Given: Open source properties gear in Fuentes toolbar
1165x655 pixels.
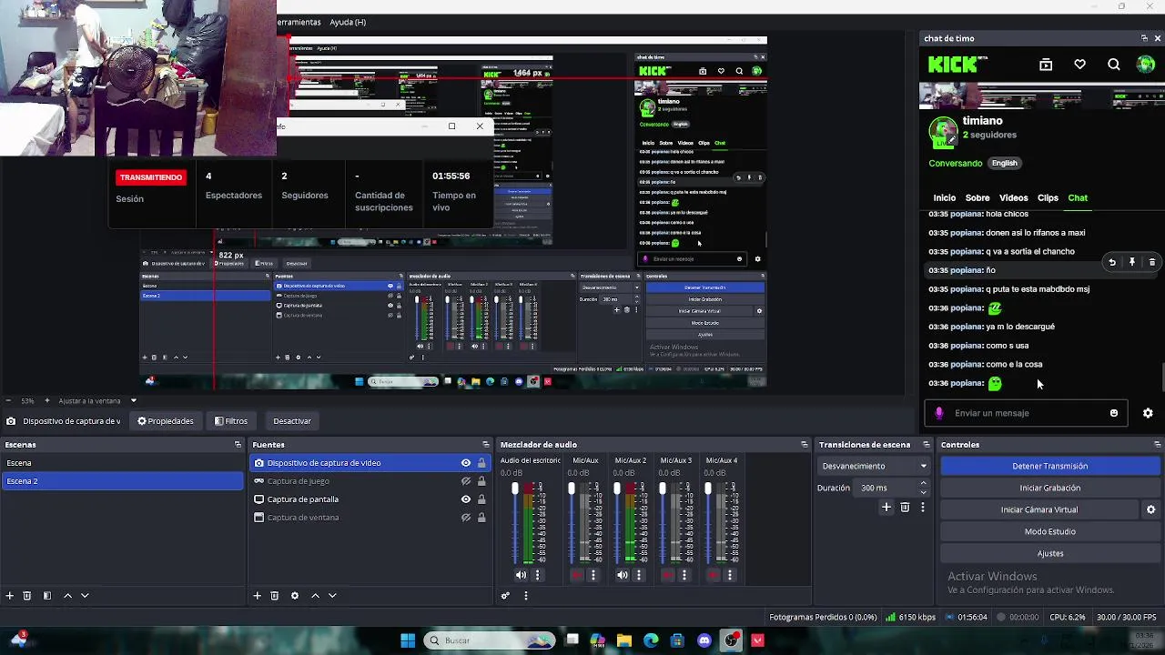Looking at the screenshot, I should coord(295,596).
